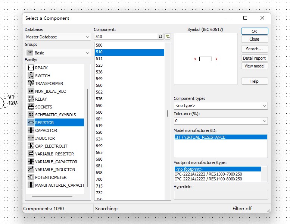Image resolution: width=290 pixels, height=224 pixels.
Task: Select the VARIABLE_CAPACITOR family icon
Action: coord(31,161)
